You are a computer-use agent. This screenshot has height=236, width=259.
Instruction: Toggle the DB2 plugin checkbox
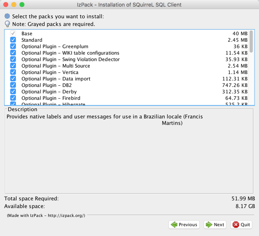(13, 85)
